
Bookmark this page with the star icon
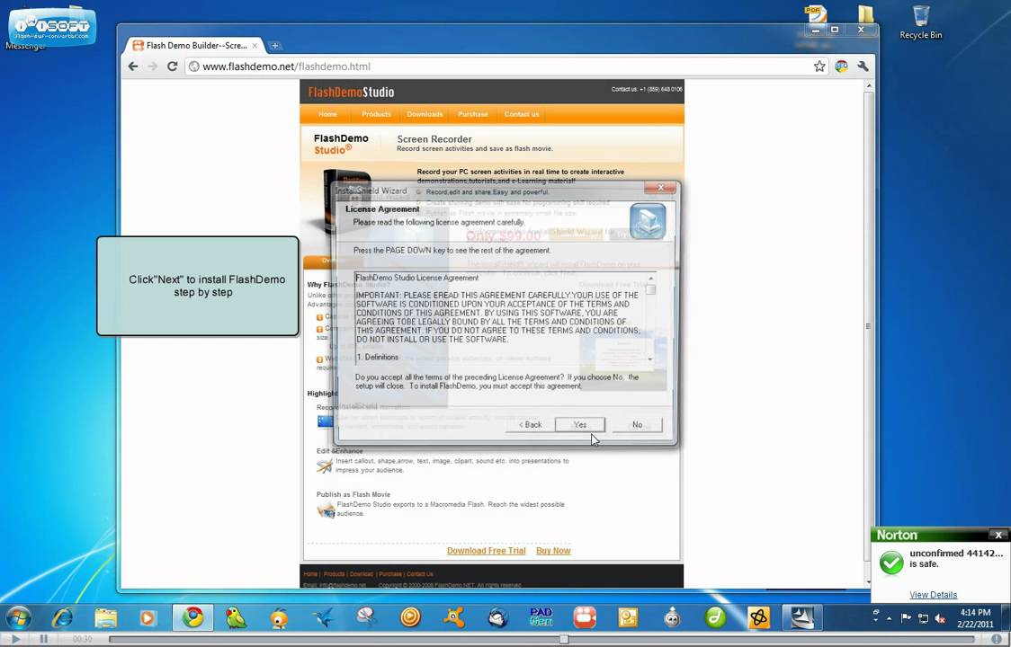click(819, 66)
